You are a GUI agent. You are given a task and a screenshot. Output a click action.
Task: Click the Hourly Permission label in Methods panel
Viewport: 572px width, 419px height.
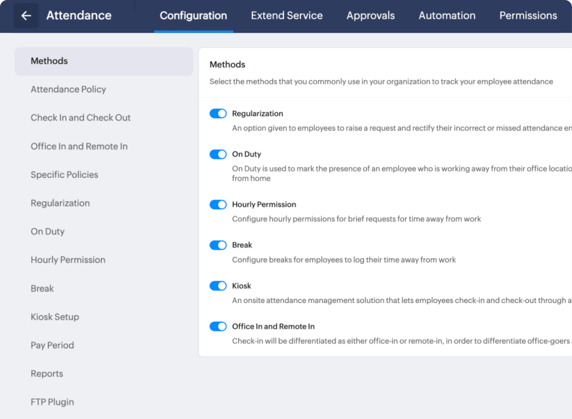pos(264,204)
